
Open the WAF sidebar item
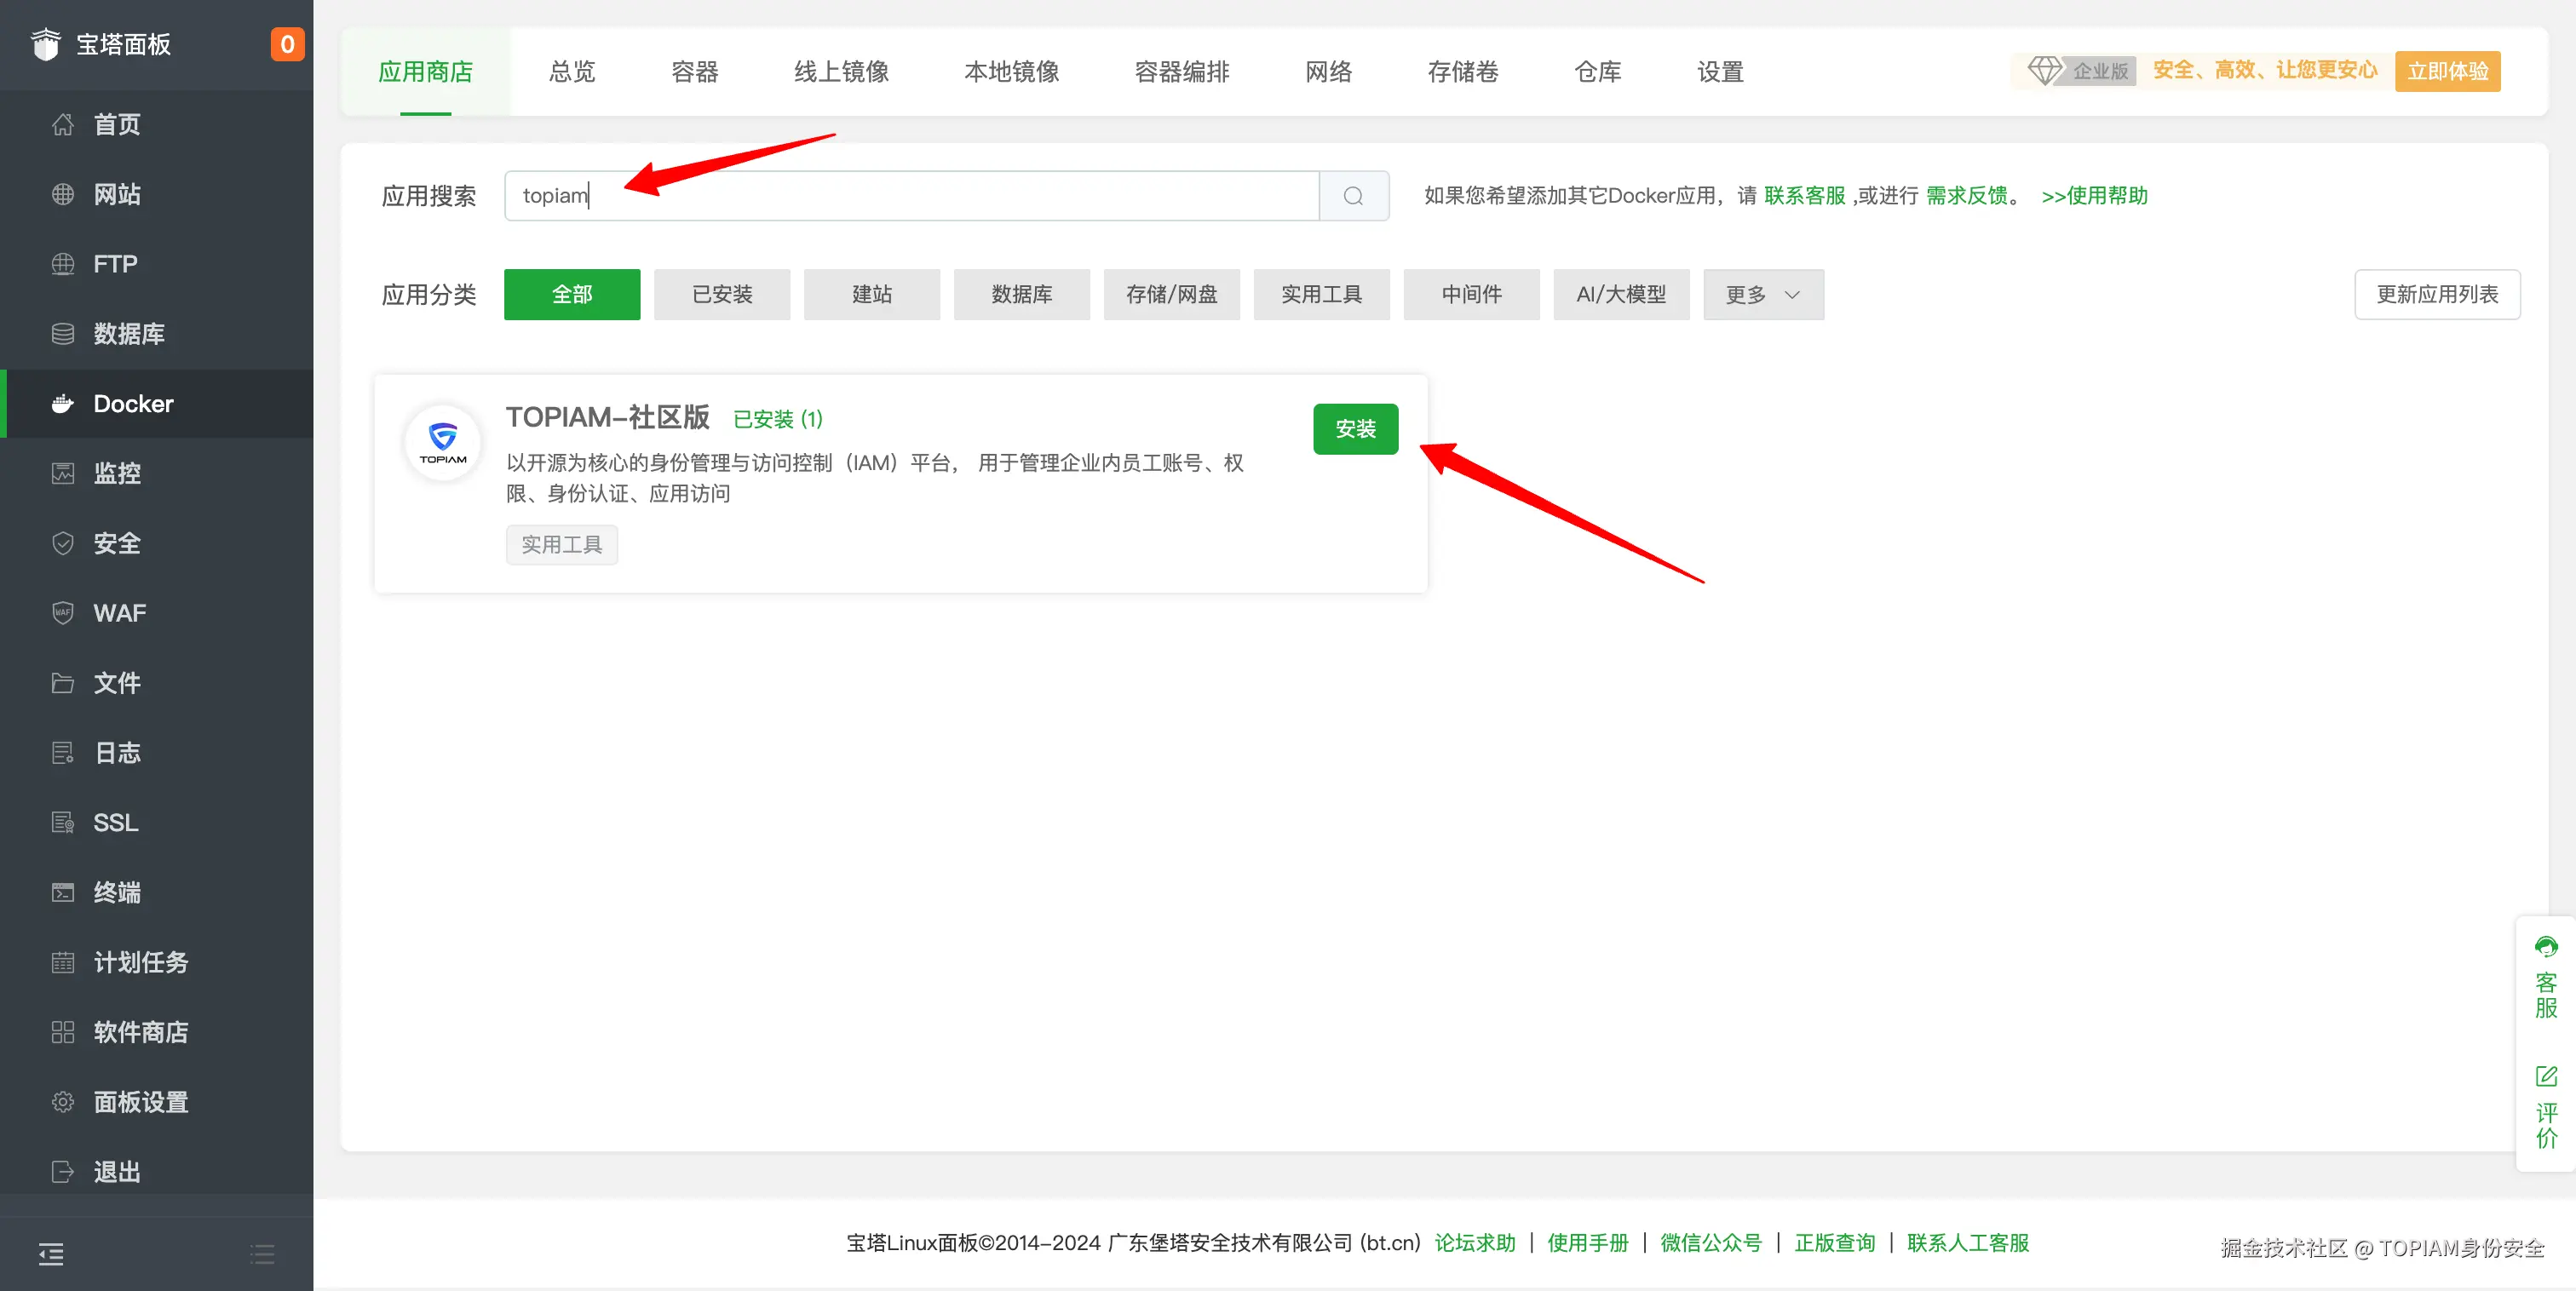coord(119,613)
